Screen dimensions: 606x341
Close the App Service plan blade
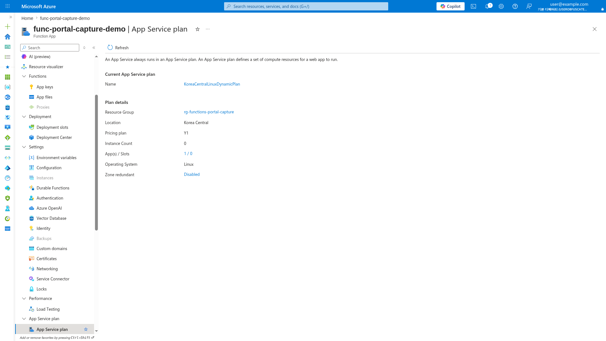coord(595,29)
